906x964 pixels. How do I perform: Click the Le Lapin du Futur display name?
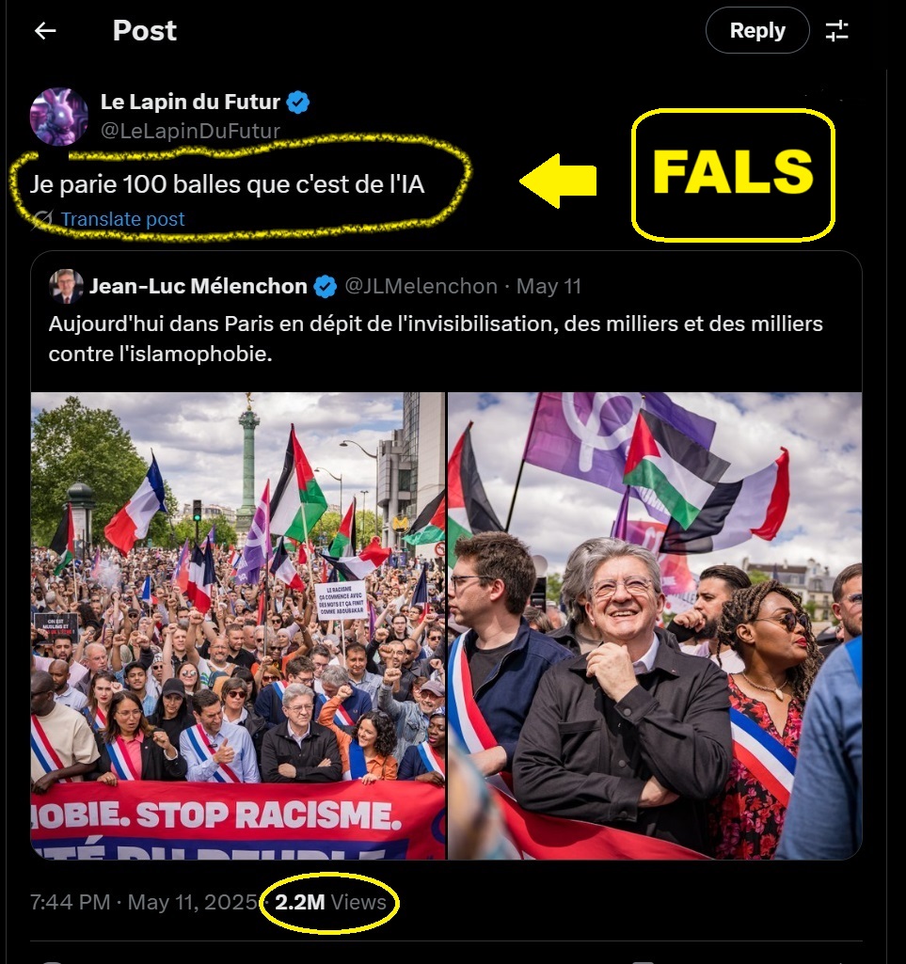190,102
